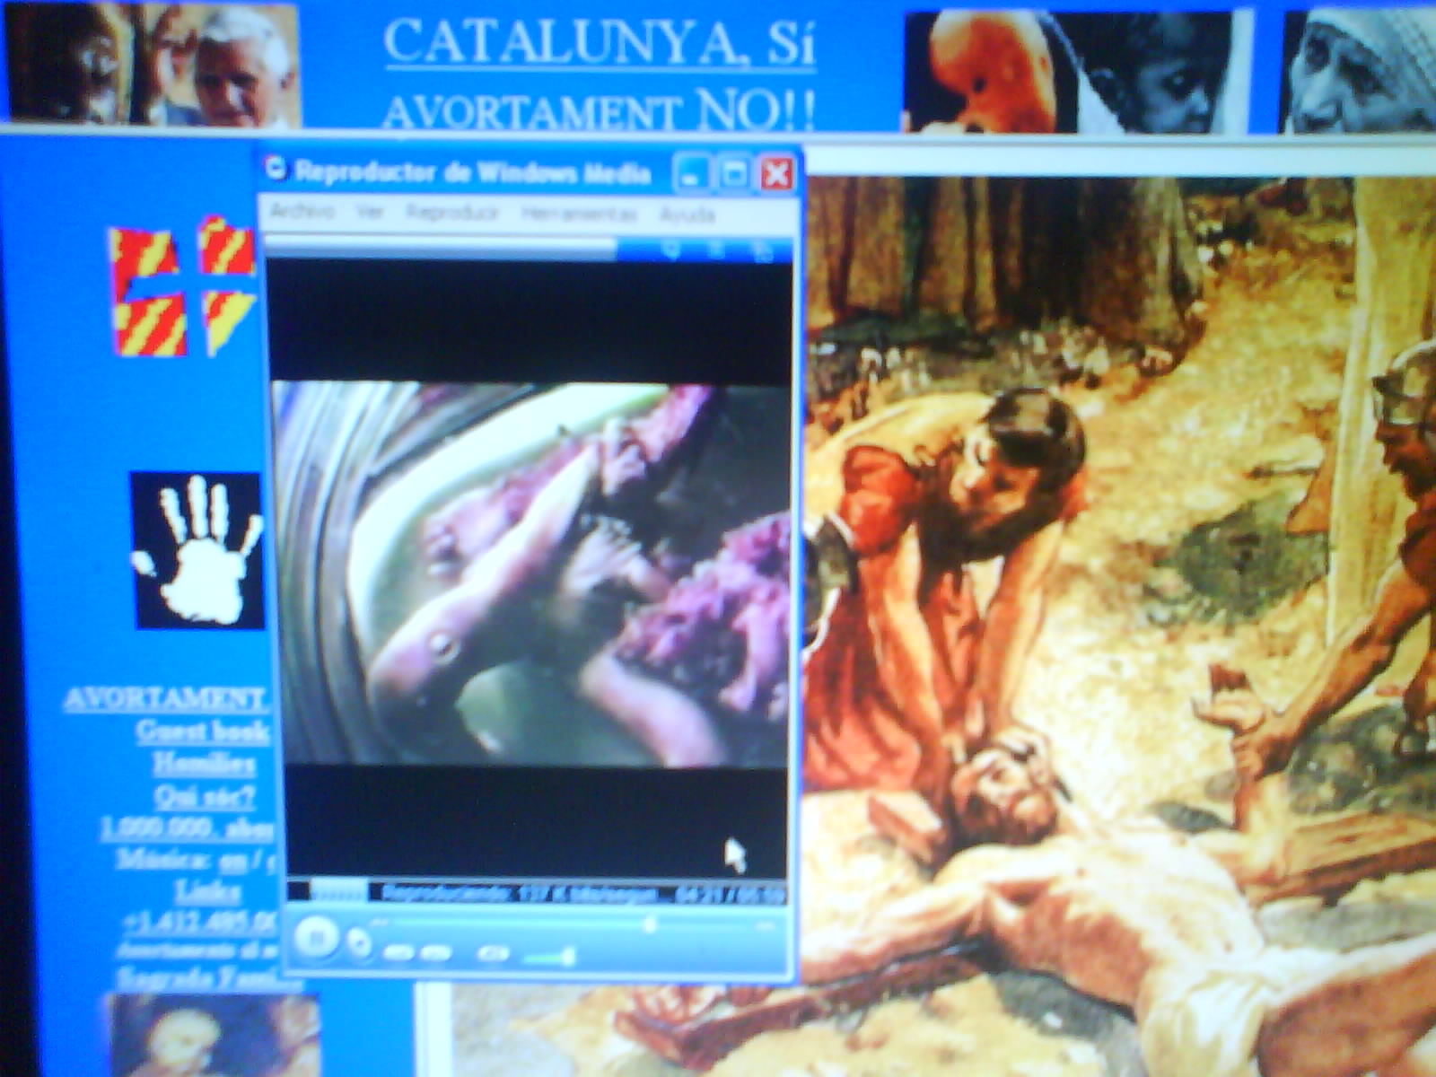Open the Sagrada Família sidebar link
Viewport: 1436px width, 1077px height.
209,977
